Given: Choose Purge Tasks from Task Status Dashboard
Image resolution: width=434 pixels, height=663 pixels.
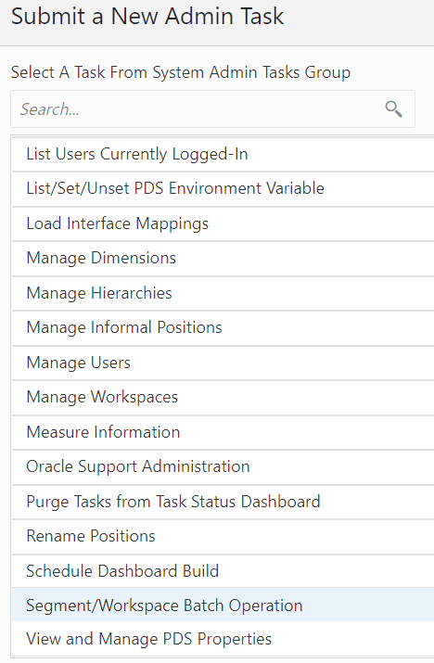Looking at the screenshot, I should [x=223, y=502].
